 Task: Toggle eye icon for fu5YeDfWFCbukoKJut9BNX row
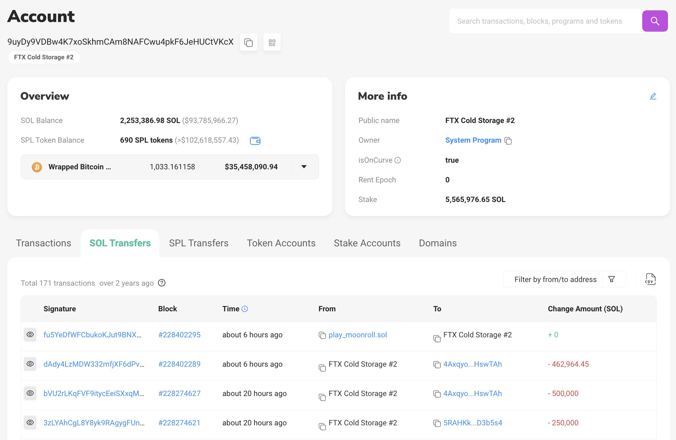30,335
